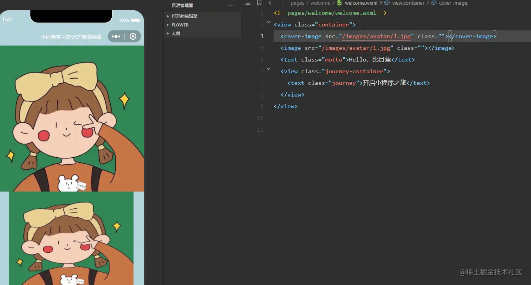This screenshot has width=531, height=285.
Task: Click the lower avatar image in the simulator
Action: (71, 238)
